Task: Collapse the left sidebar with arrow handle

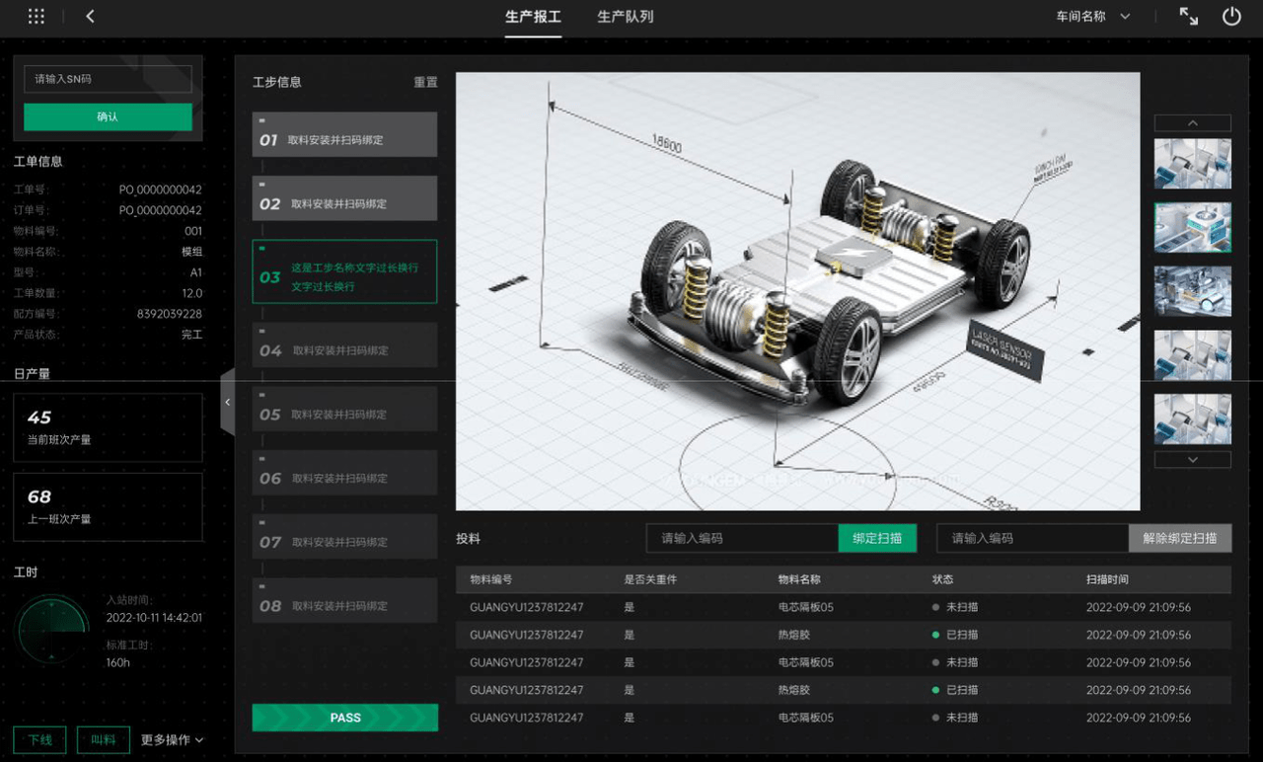Action: click(x=227, y=402)
